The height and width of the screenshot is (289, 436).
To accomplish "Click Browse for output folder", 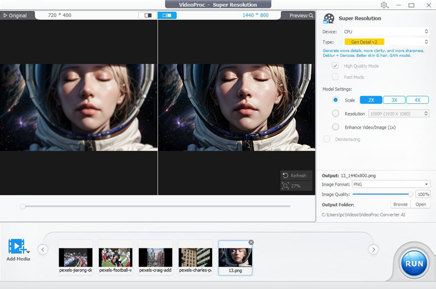I will pyautogui.click(x=400, y=204).
